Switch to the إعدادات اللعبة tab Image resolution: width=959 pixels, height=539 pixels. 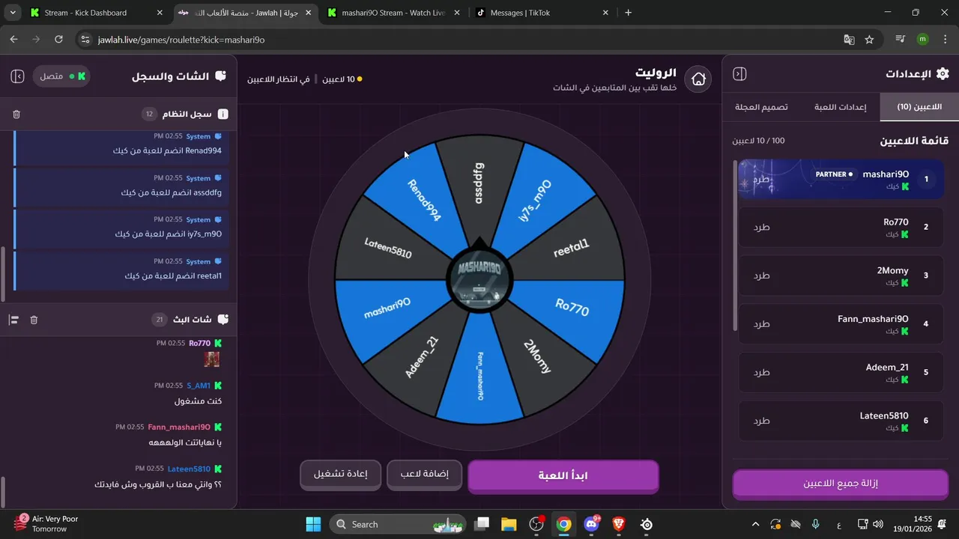[840, 107]
